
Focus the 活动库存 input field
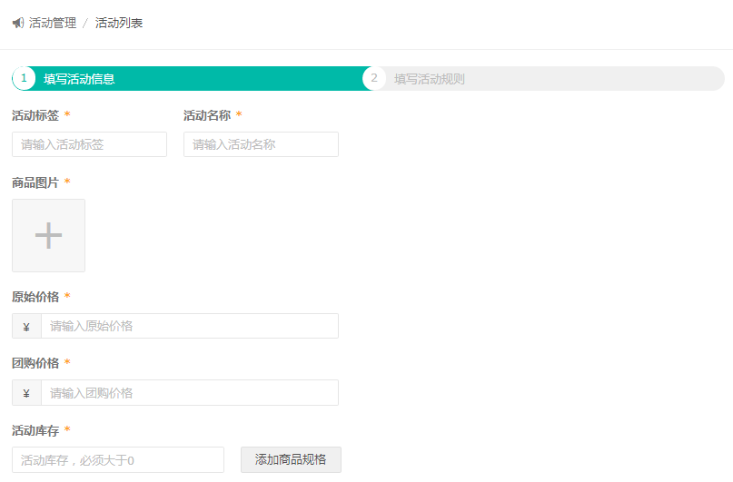[x=118, y=460]
